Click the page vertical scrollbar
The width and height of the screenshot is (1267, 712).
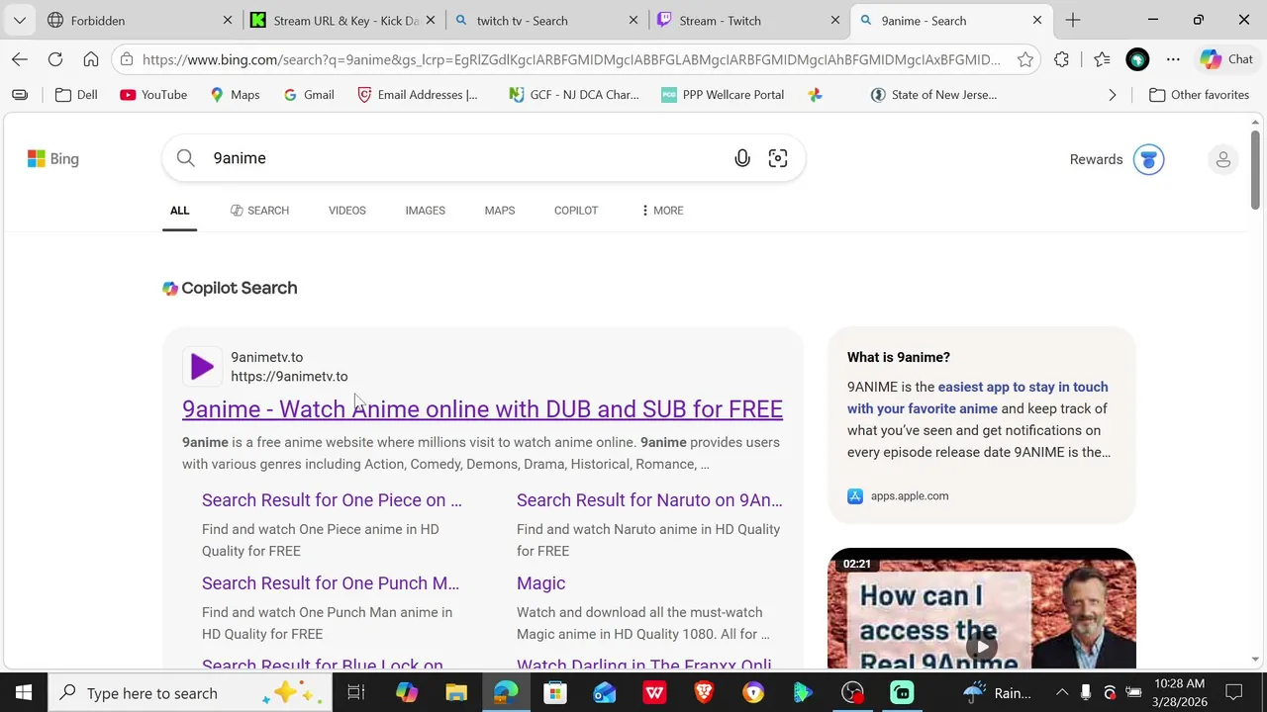point(1255,170)
